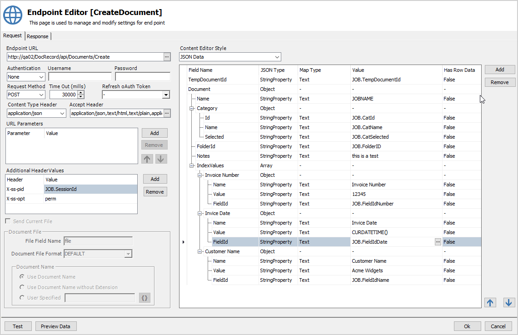Move the selected JSON field down
The image size is (518, 335).
[508, 302]
